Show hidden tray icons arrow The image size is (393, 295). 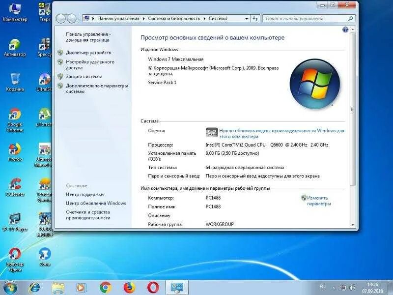(334, 288)
